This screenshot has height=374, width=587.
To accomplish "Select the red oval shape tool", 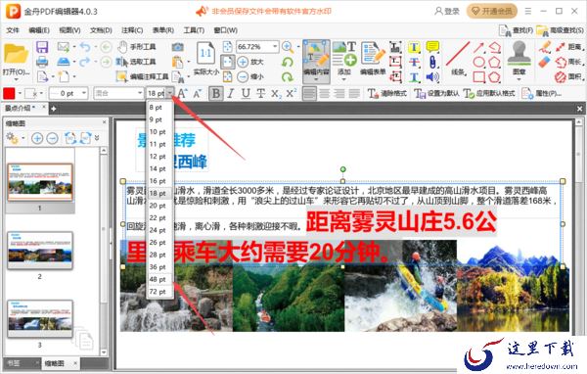I will pos(478,62).
